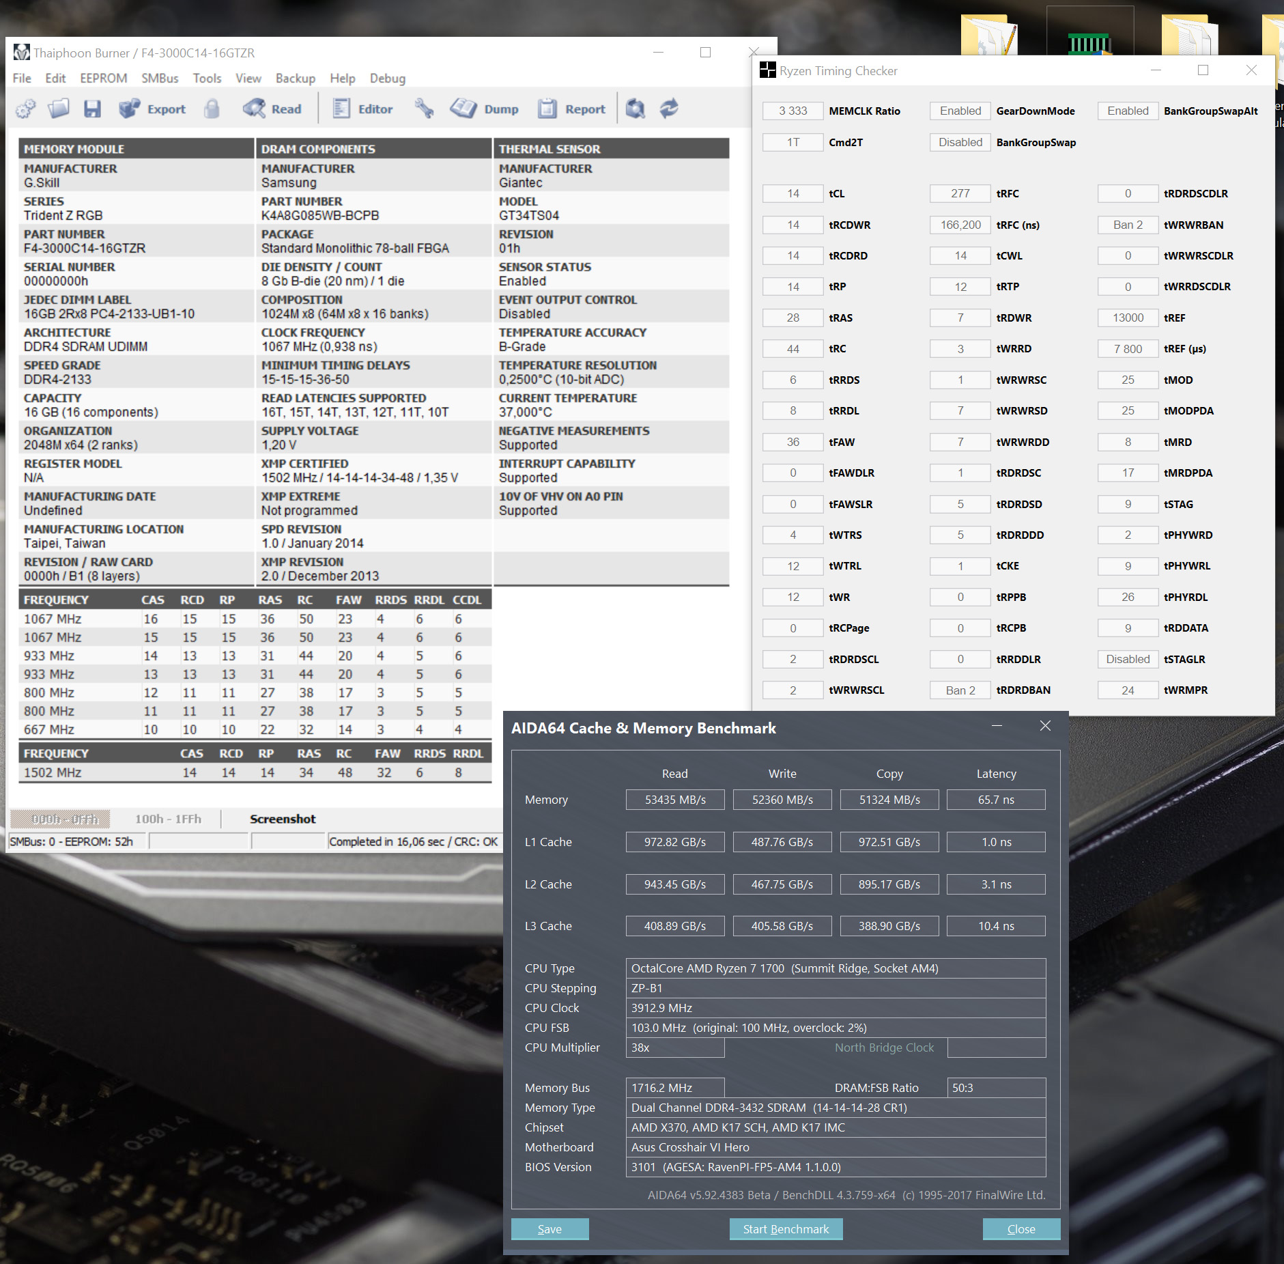Open the File menu
Screen dimensions: 1284x1264
pyautogui.click(x=22, y=79)
